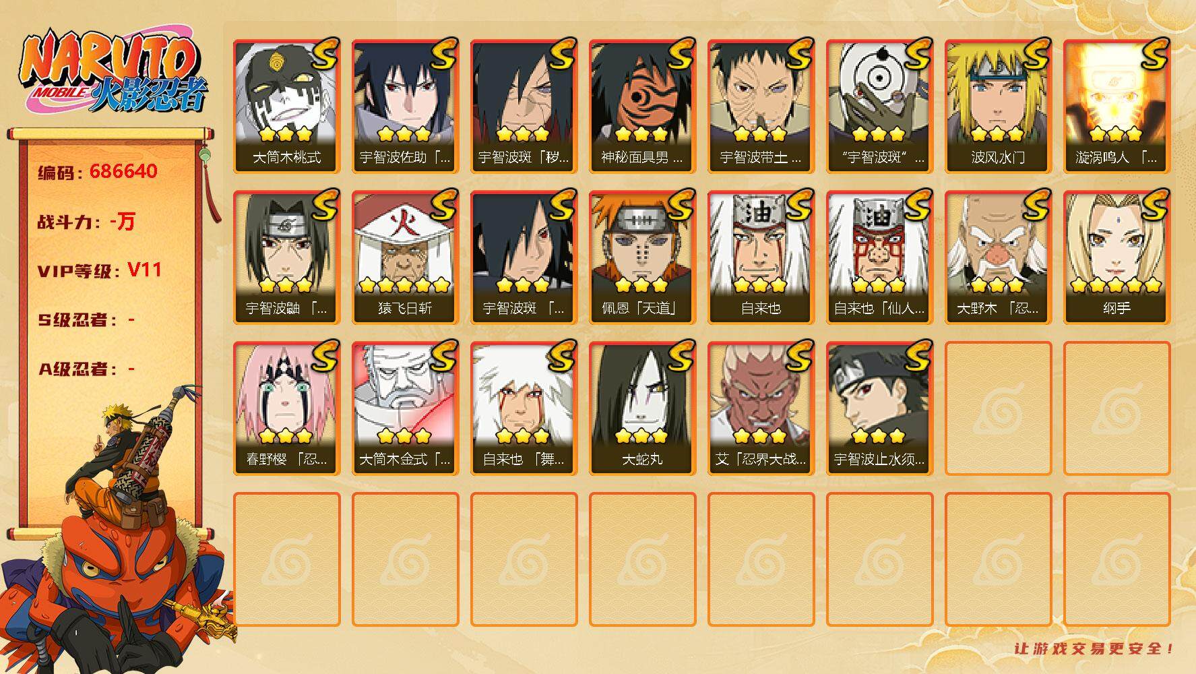Click the VIP等级 V11 label
Screen dimensions: 1196x674
(x=100, y=270)
